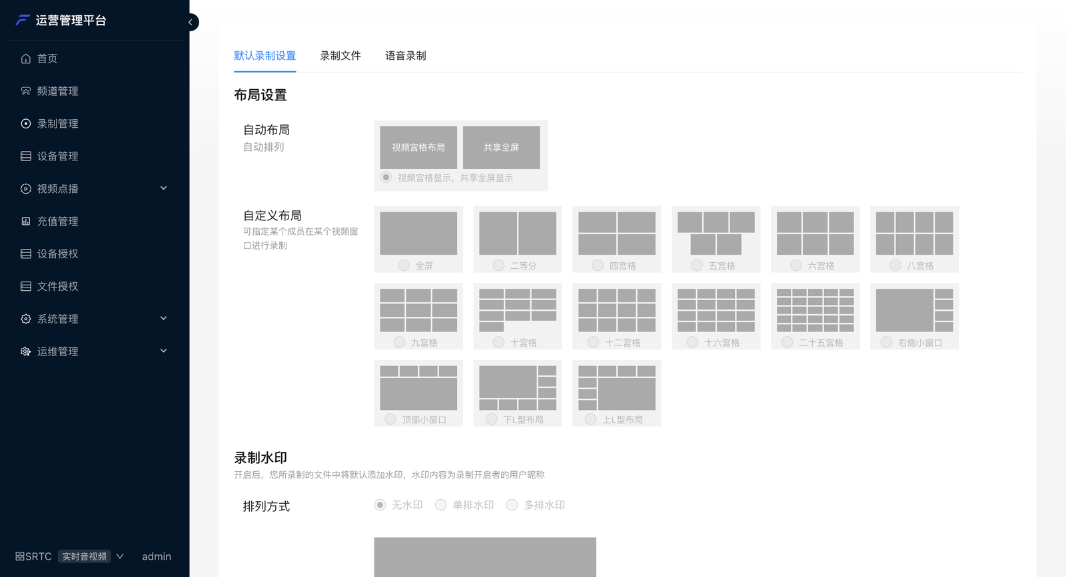Click the 运维管理 gear icon
This screenshot has width=1066, height=577.
point(26,351)
